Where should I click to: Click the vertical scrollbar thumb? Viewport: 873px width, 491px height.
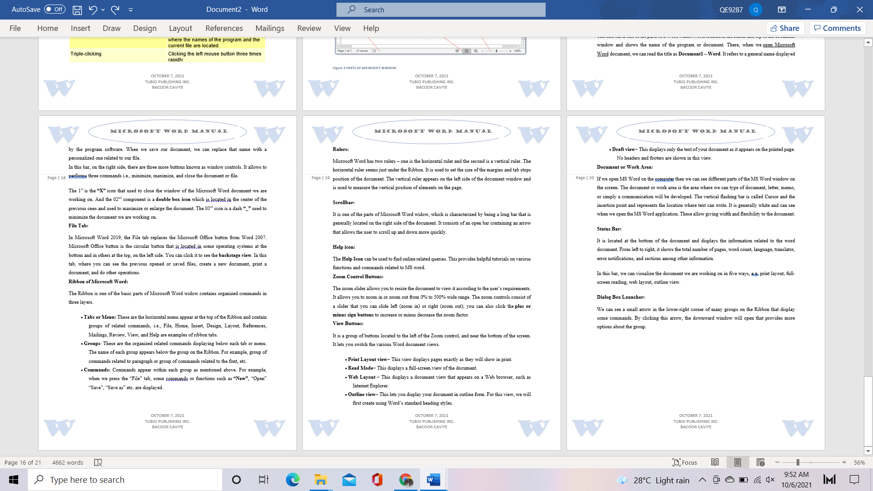(x=868, y=411)
